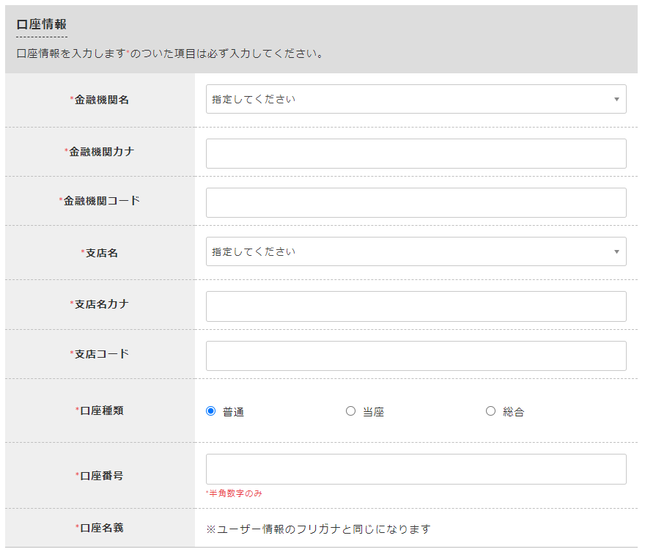This screenshot has height=552, width=645.
Task: Open the 金融機関名 dropdown list
Action: [415, 99]
